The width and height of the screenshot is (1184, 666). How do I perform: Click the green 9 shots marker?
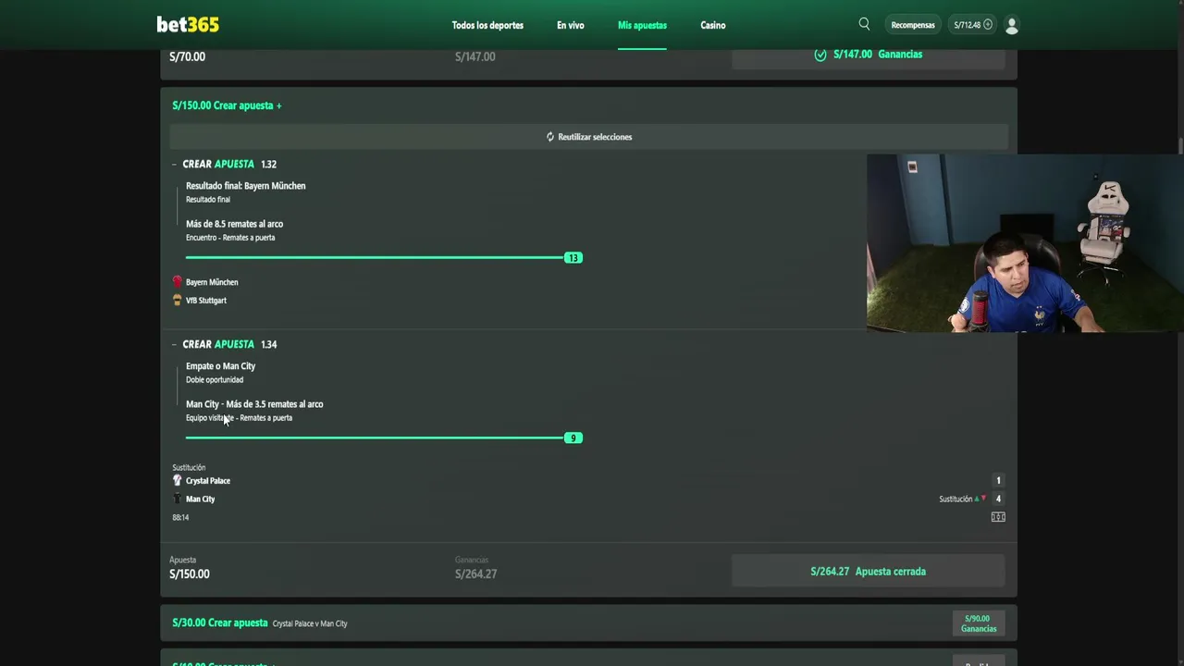click(x=573, y=438)
